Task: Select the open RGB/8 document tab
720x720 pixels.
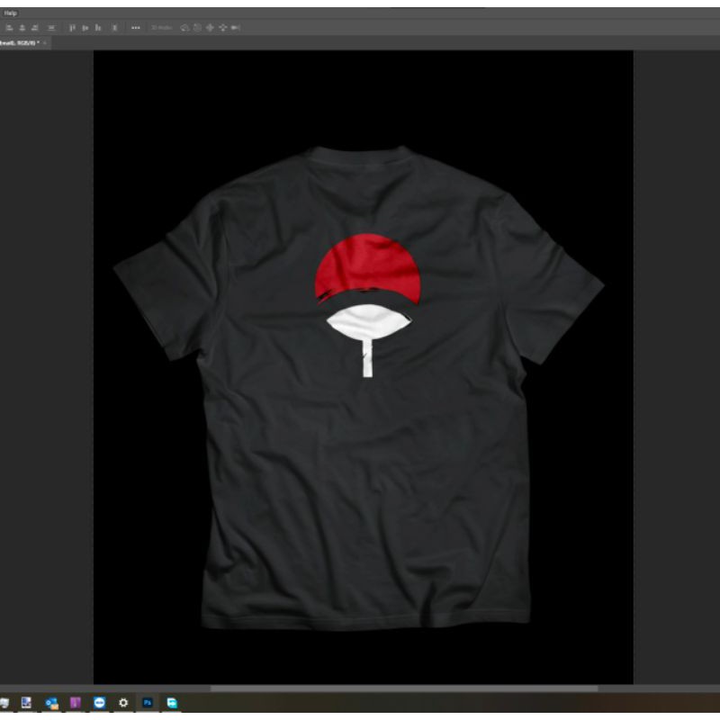Action: (20, 43)
